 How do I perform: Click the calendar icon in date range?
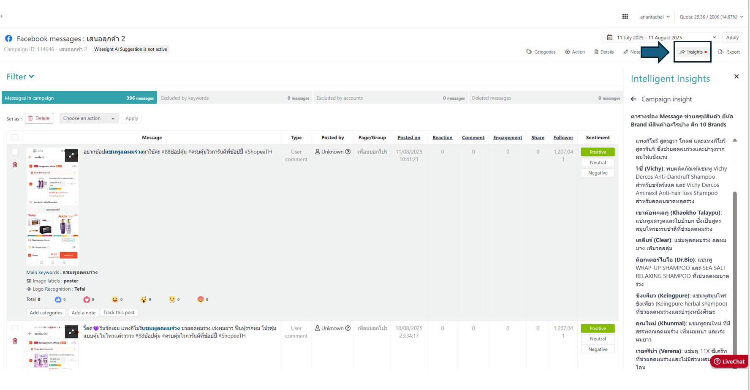610,38
